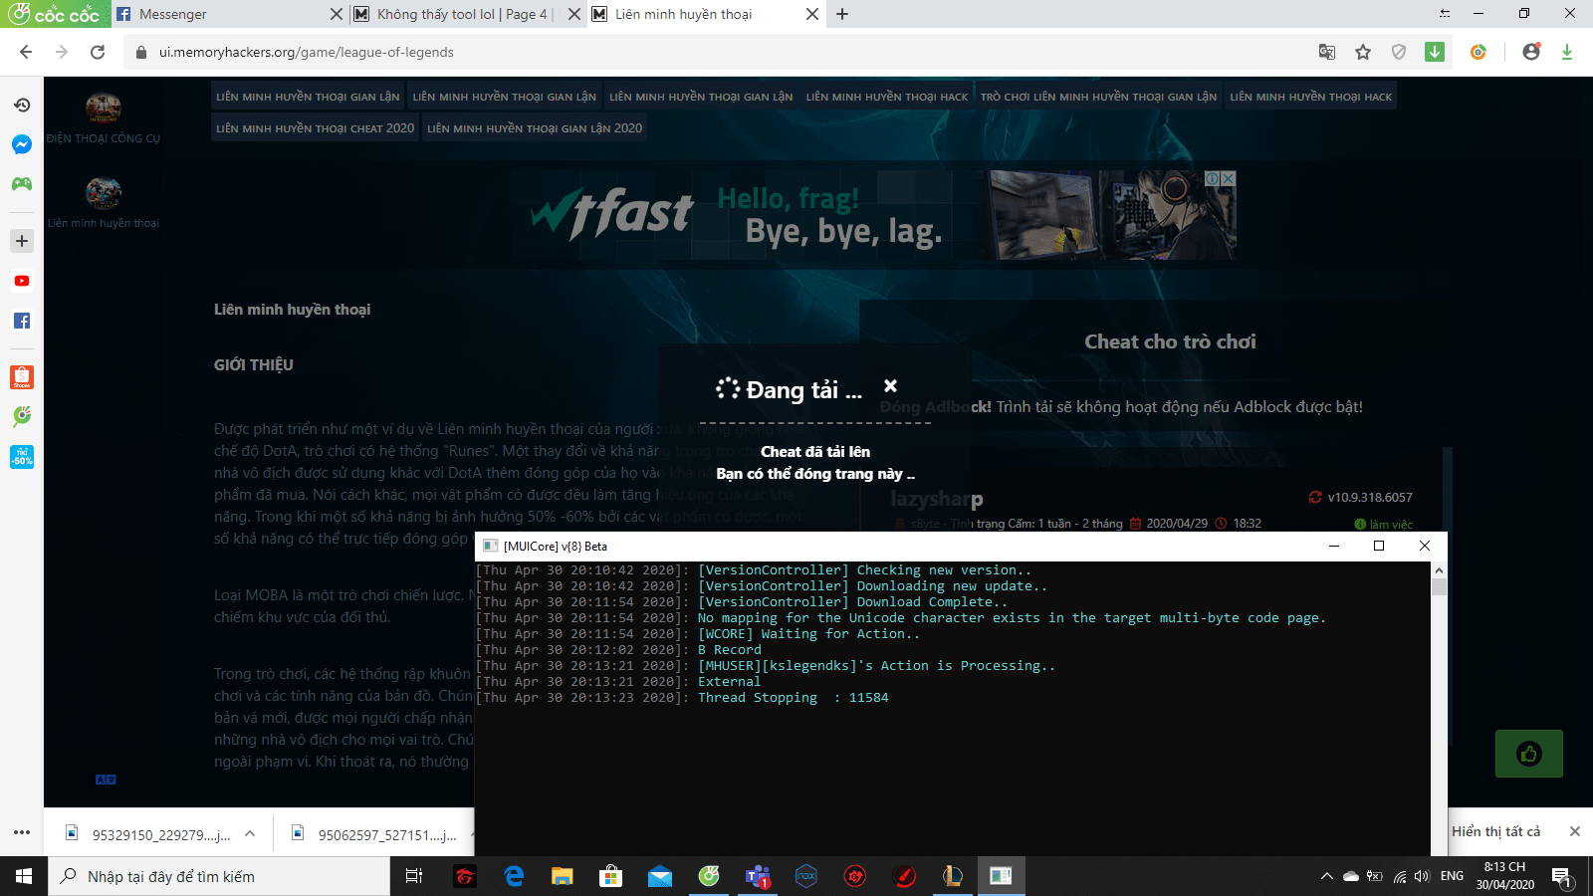Open Microsoft Store from the taskbar
Image resolution: width=1593 pixels, height=896 pixels.
pos(611,876)
